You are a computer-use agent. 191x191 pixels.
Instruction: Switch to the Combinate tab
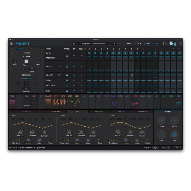click(143, 111)
